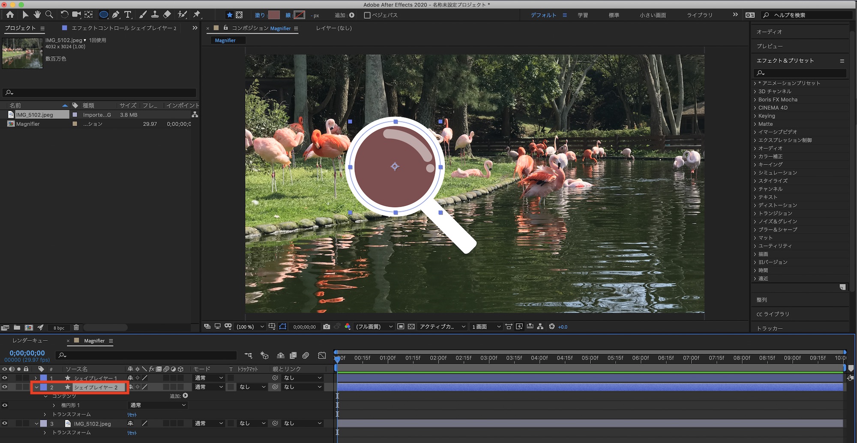Choose the Type (T) tool
Viewport: 857px width, 443px height.
click(x=128, y=15)
